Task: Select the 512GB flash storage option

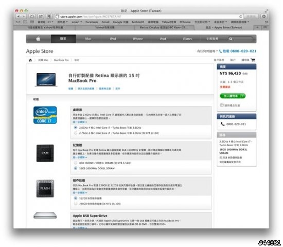Action: click(76, 198)
